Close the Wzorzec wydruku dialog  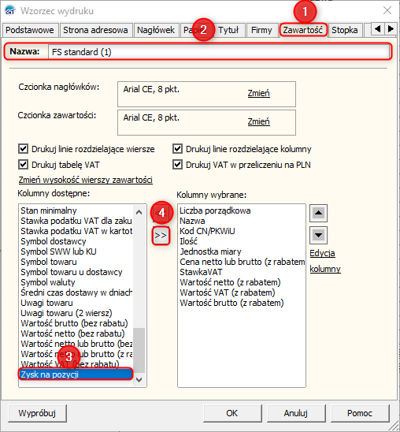[x=387, y=10]
